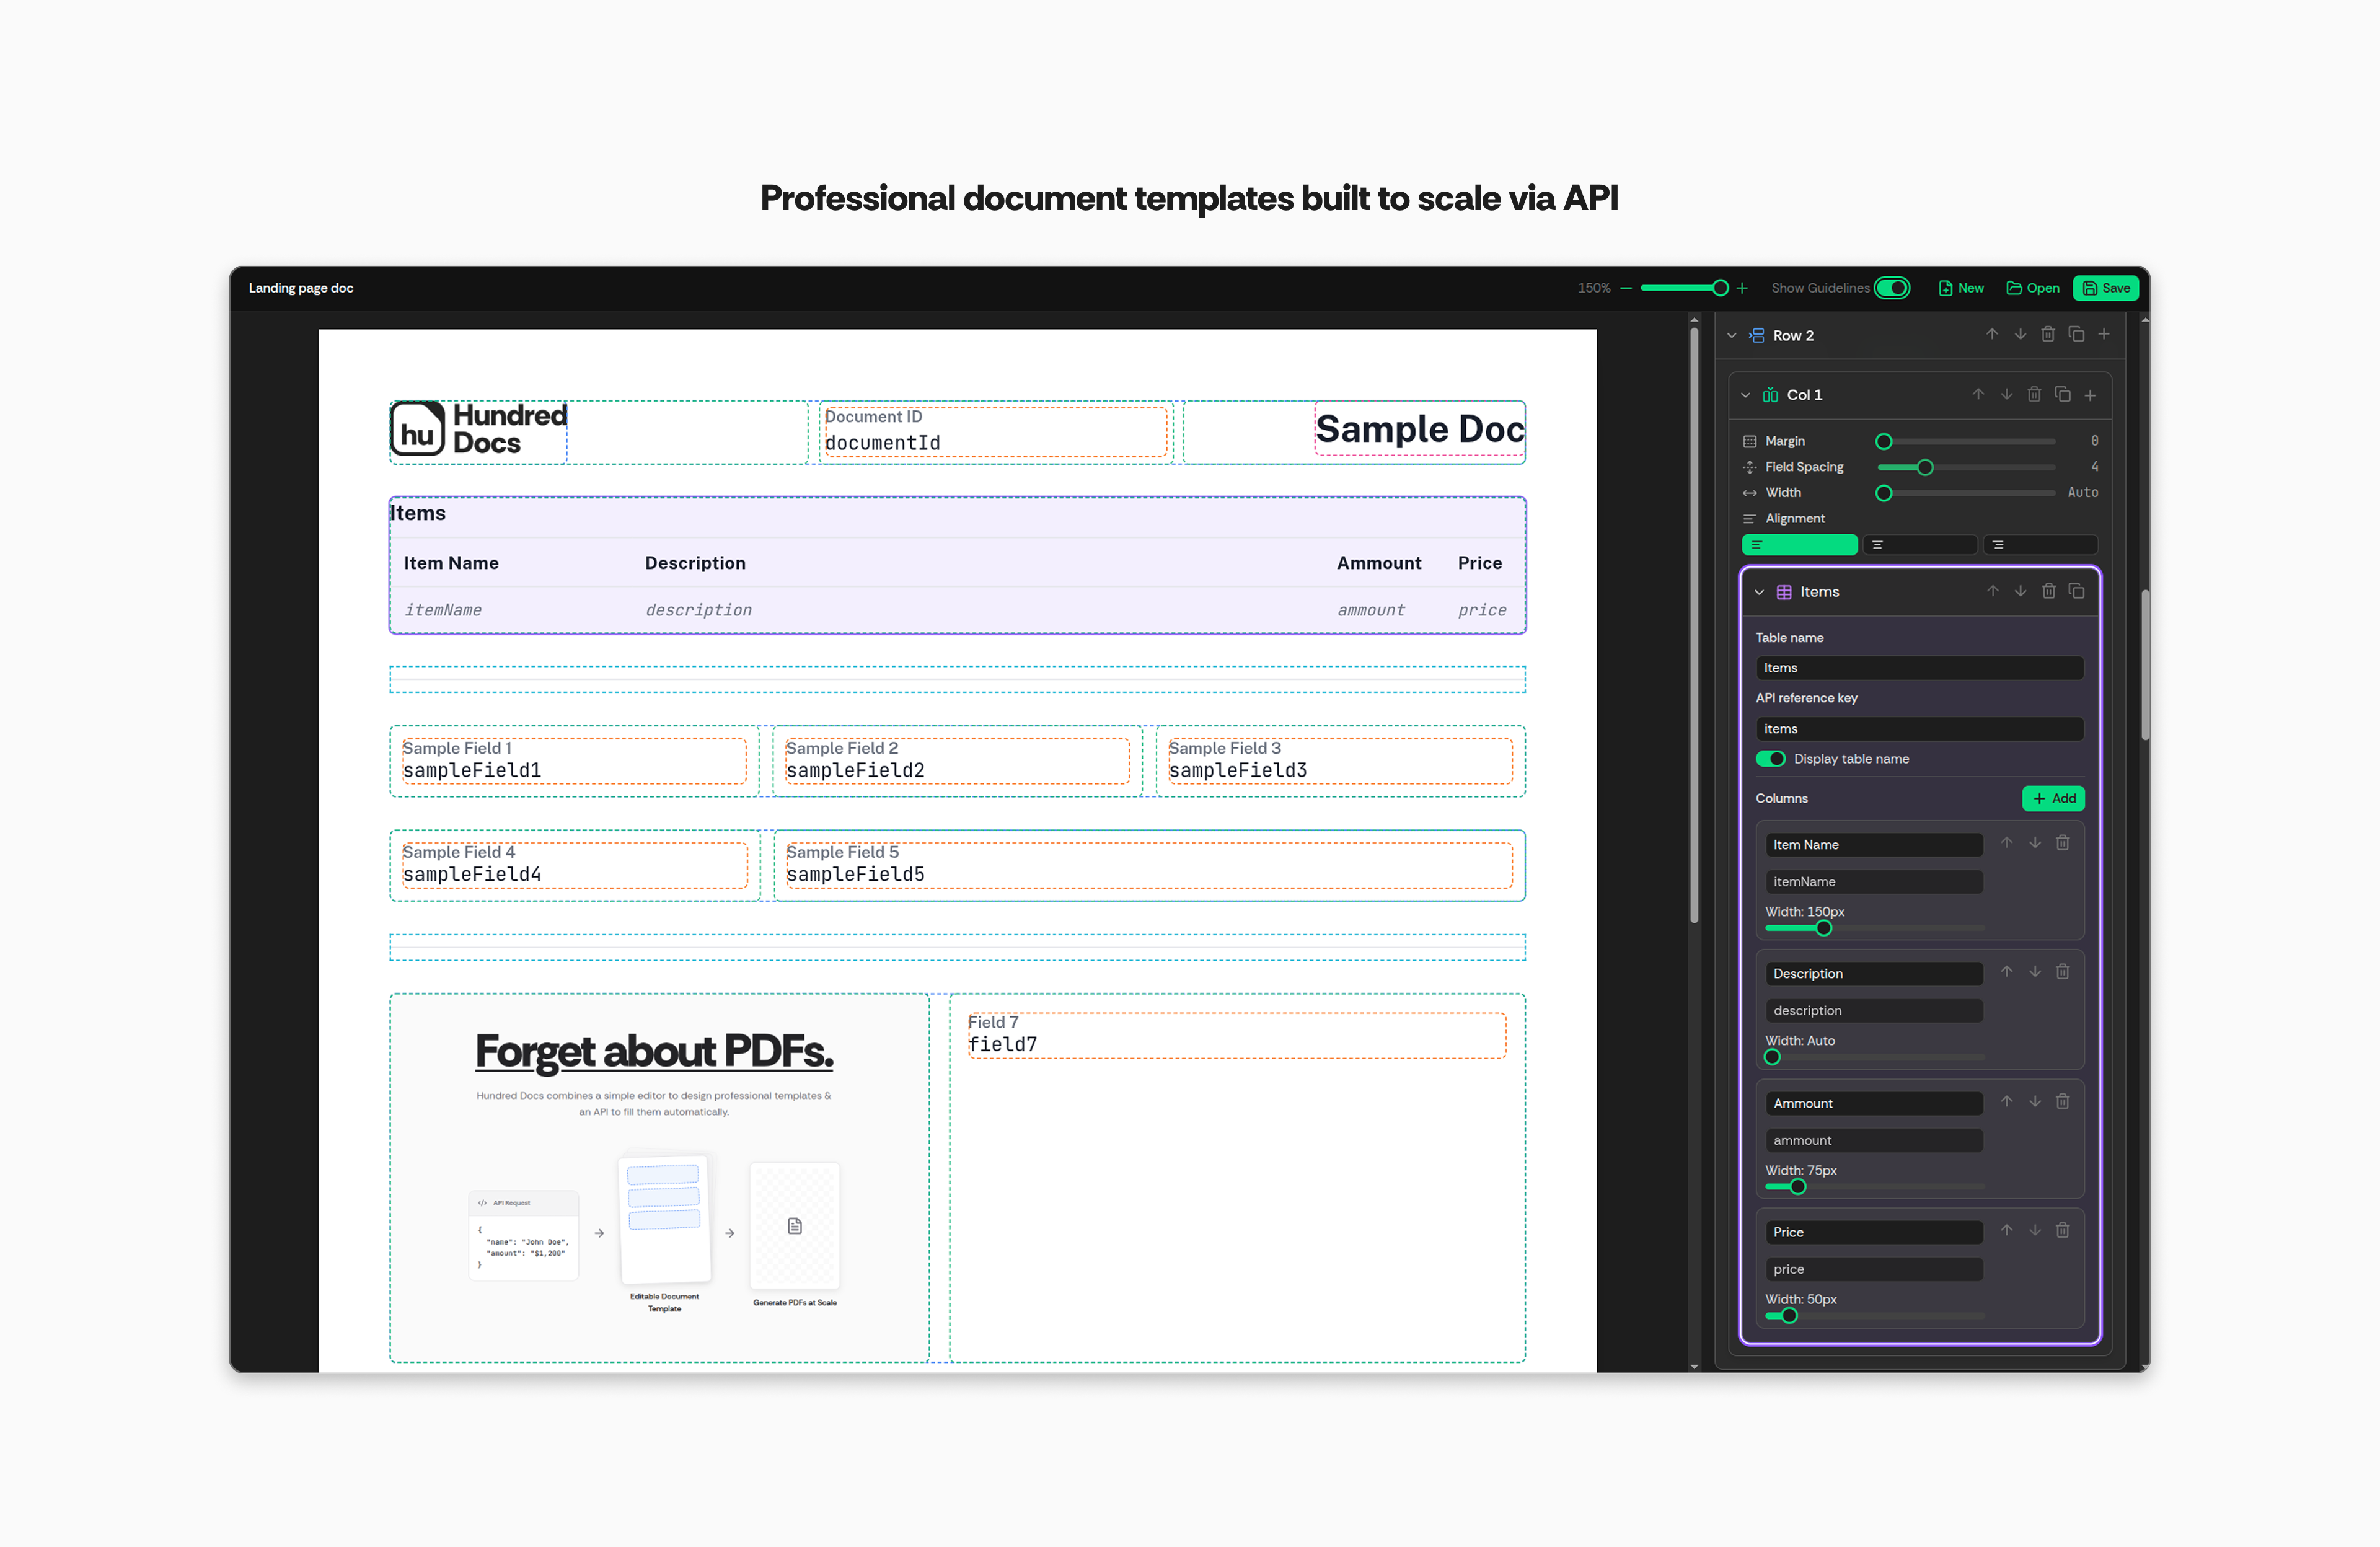The height and width of the screenshot is (1547, 2380).
Task: Zoom in using the plus icon
Action: tap(1742, 288)
